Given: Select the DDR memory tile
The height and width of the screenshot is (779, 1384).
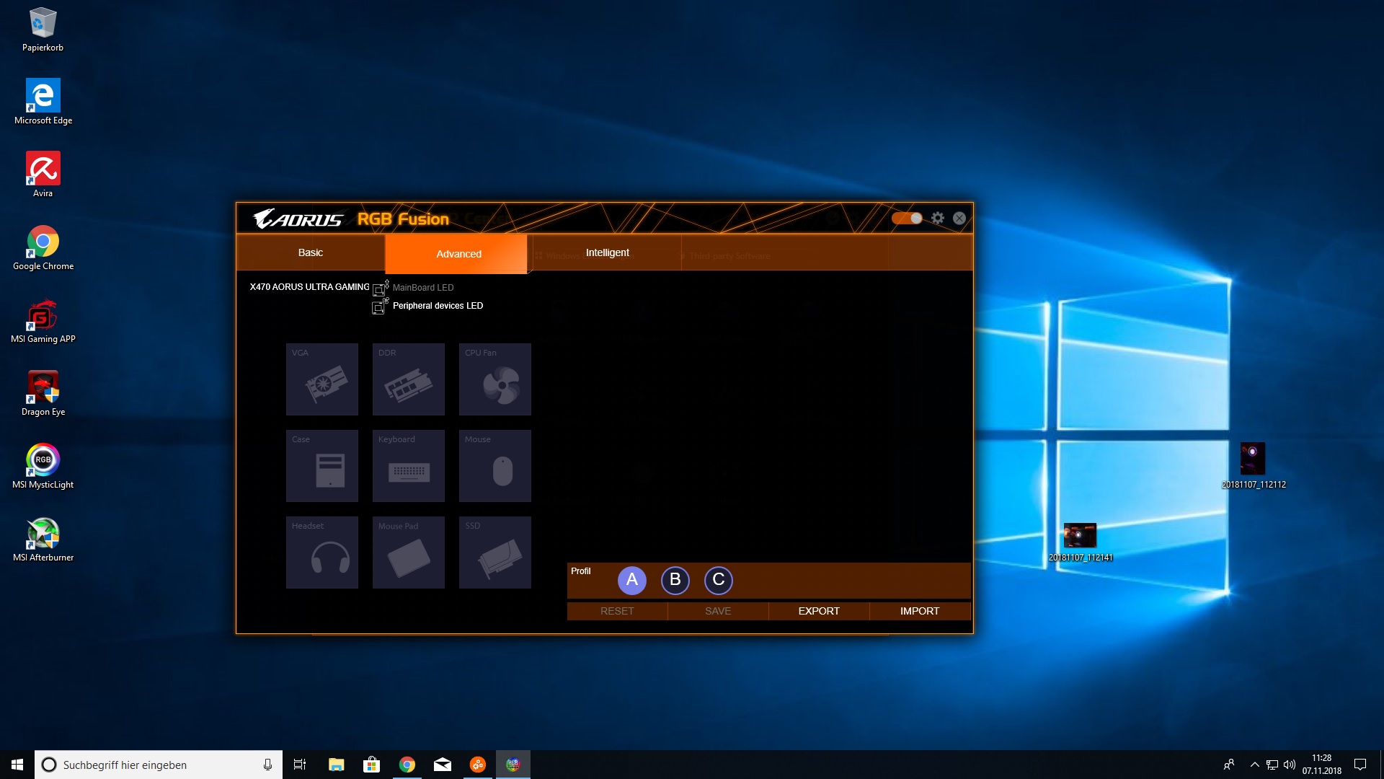Looking at the screenshot, I should tap(409, 379).
